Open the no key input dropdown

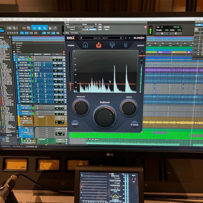pyautogui.click(x=75, y=33)
